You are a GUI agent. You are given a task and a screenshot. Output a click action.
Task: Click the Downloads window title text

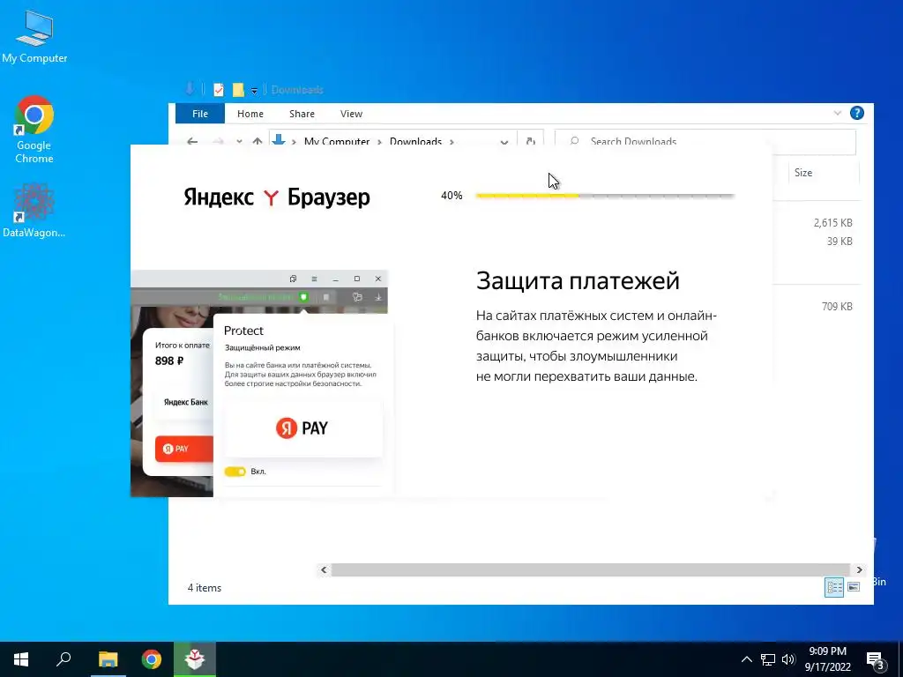click(297, 90)
